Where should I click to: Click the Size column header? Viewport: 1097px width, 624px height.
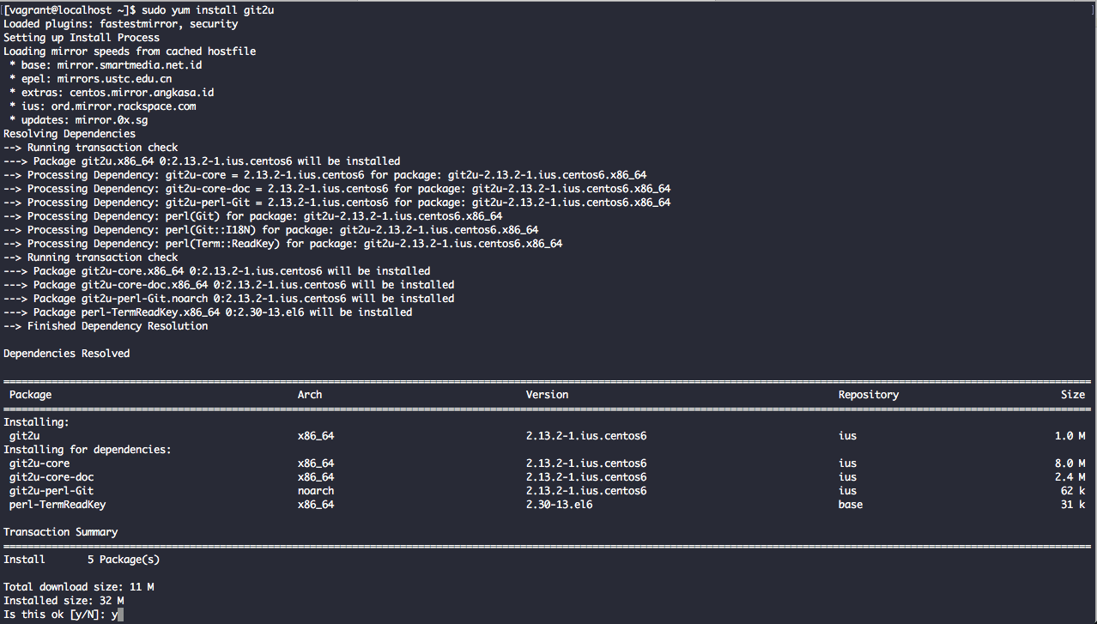coord(1073,394)
